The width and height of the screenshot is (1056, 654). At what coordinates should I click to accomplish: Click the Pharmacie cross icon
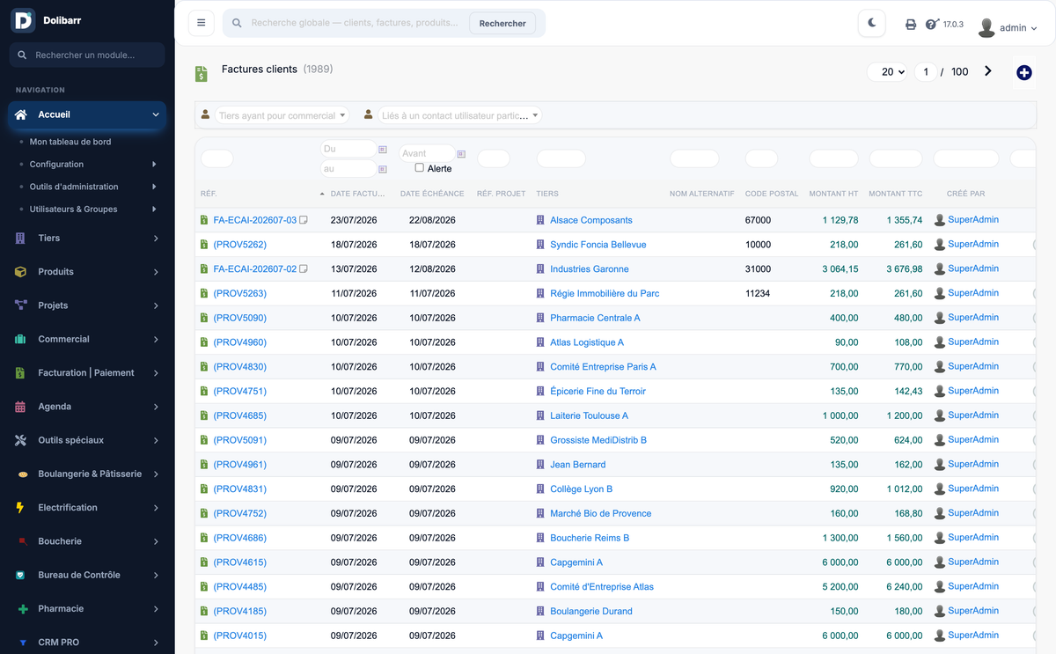tap(21, 609)
